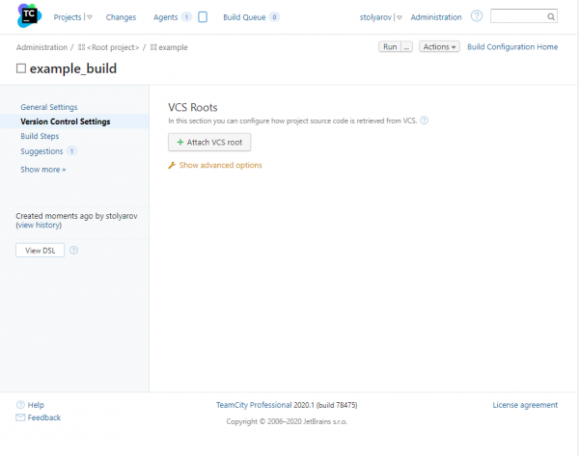This screenshot has width=579, height=456.
Task: Click the search magnifier icon
Action: 550,17
